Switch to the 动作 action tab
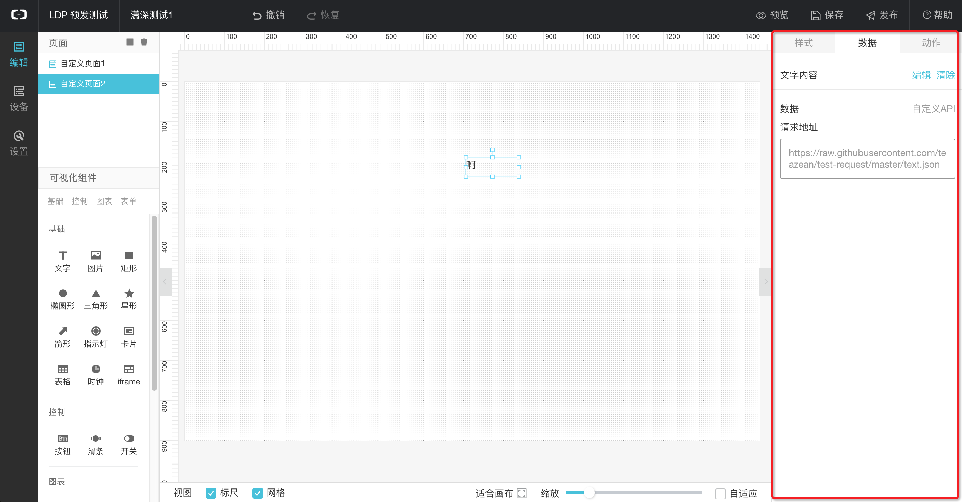The image size is (962, 502). click(x=931, y=43)
